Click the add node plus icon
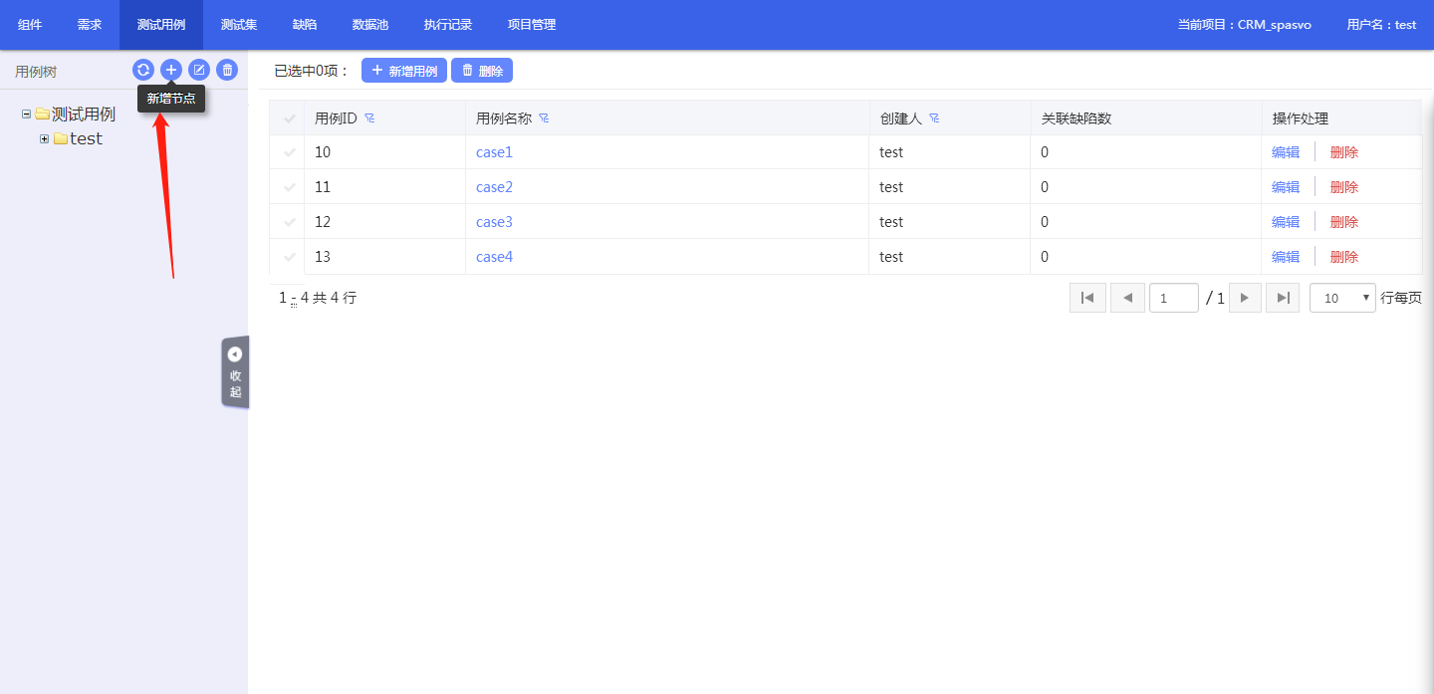Image resolution: width=1434 pixels, height=694 pixels. click(x=171, y=70)
